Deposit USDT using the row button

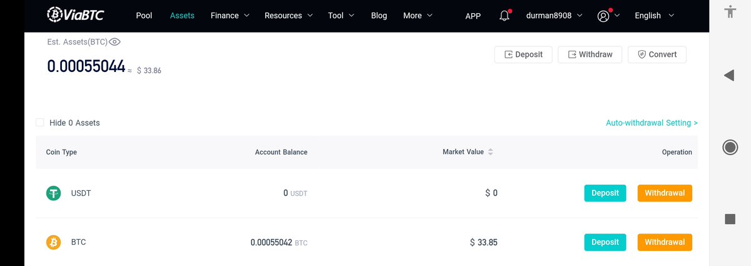605,193
